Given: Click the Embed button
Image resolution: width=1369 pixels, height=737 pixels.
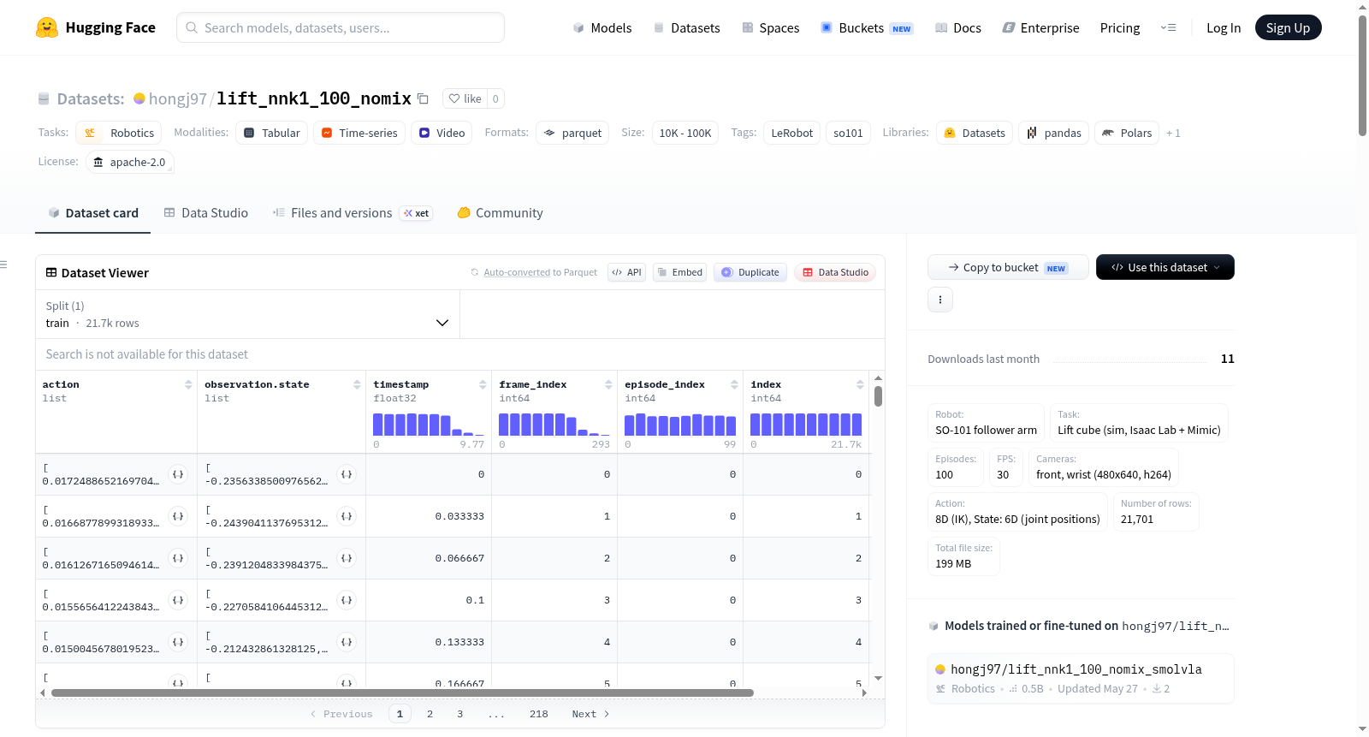Looking at the screenshot, I should 680,272.
